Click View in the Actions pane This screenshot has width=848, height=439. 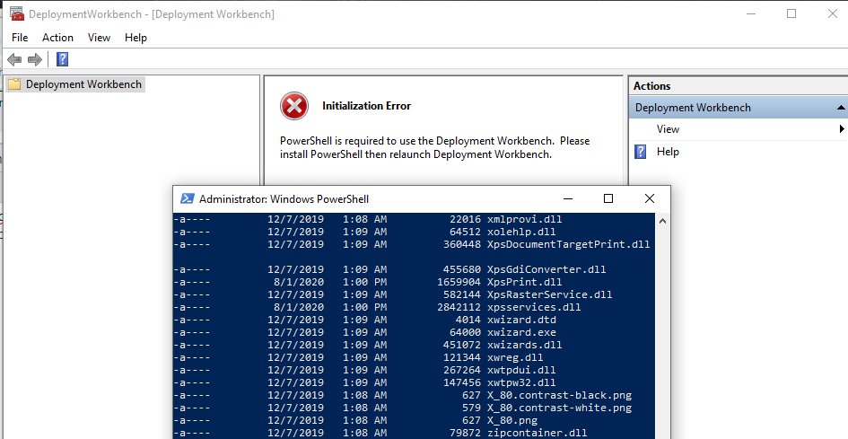point(668,129)
